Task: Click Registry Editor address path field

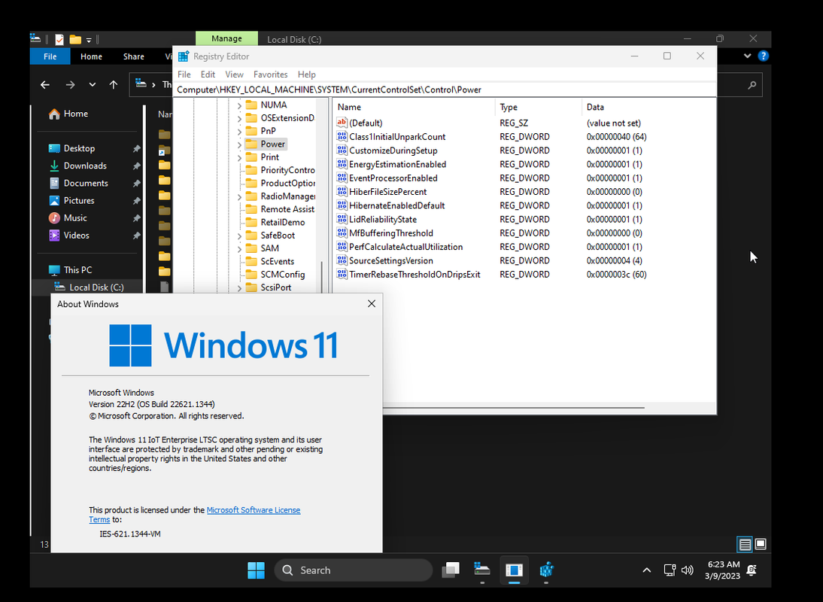Action: pyautogui.click(x=445, y=90)
